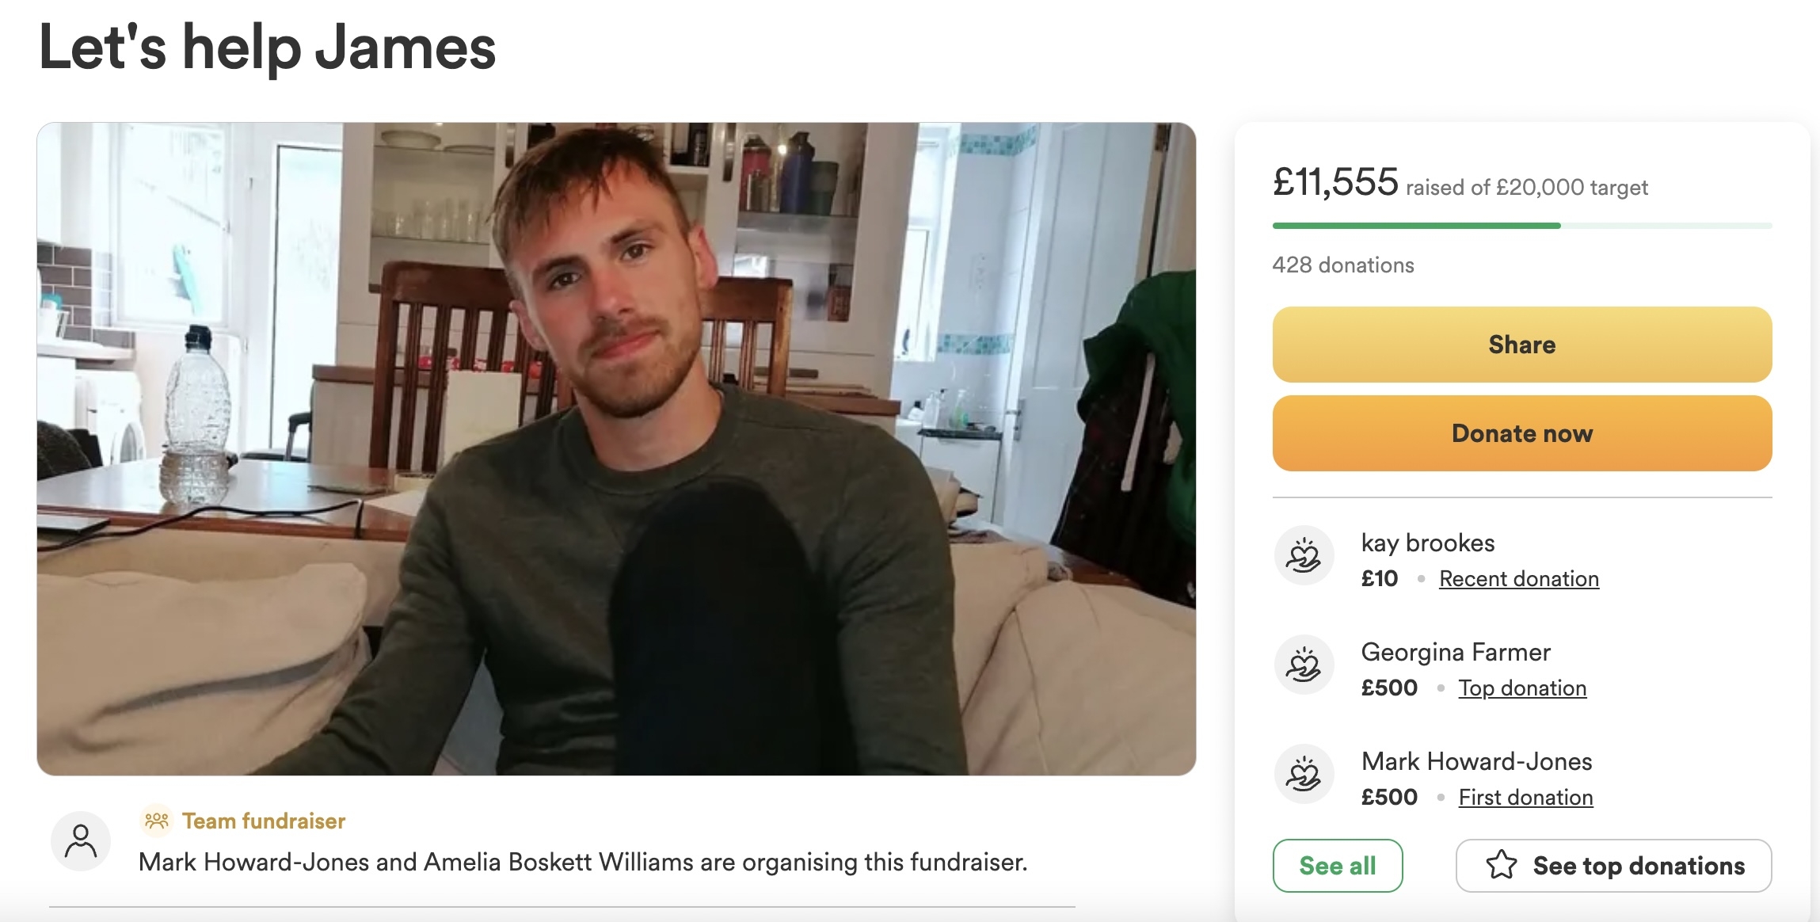Click the heart icon next to Mark Howard-Jones donation
Image resolution: width=1820 pixels, height=922 pixels.
[1304, 774]
